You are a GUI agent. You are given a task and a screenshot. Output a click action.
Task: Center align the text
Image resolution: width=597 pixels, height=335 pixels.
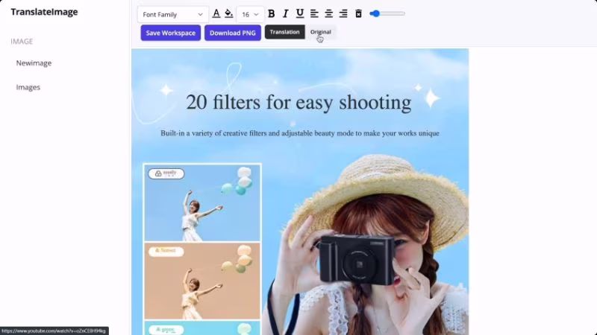click(x=328, y=14)
